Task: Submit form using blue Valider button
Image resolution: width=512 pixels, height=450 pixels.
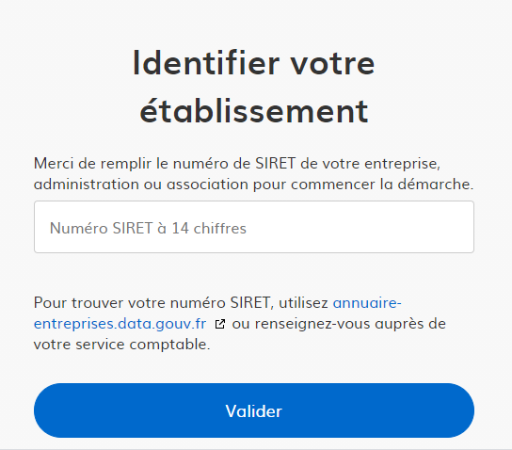Action: click(254, 410)
